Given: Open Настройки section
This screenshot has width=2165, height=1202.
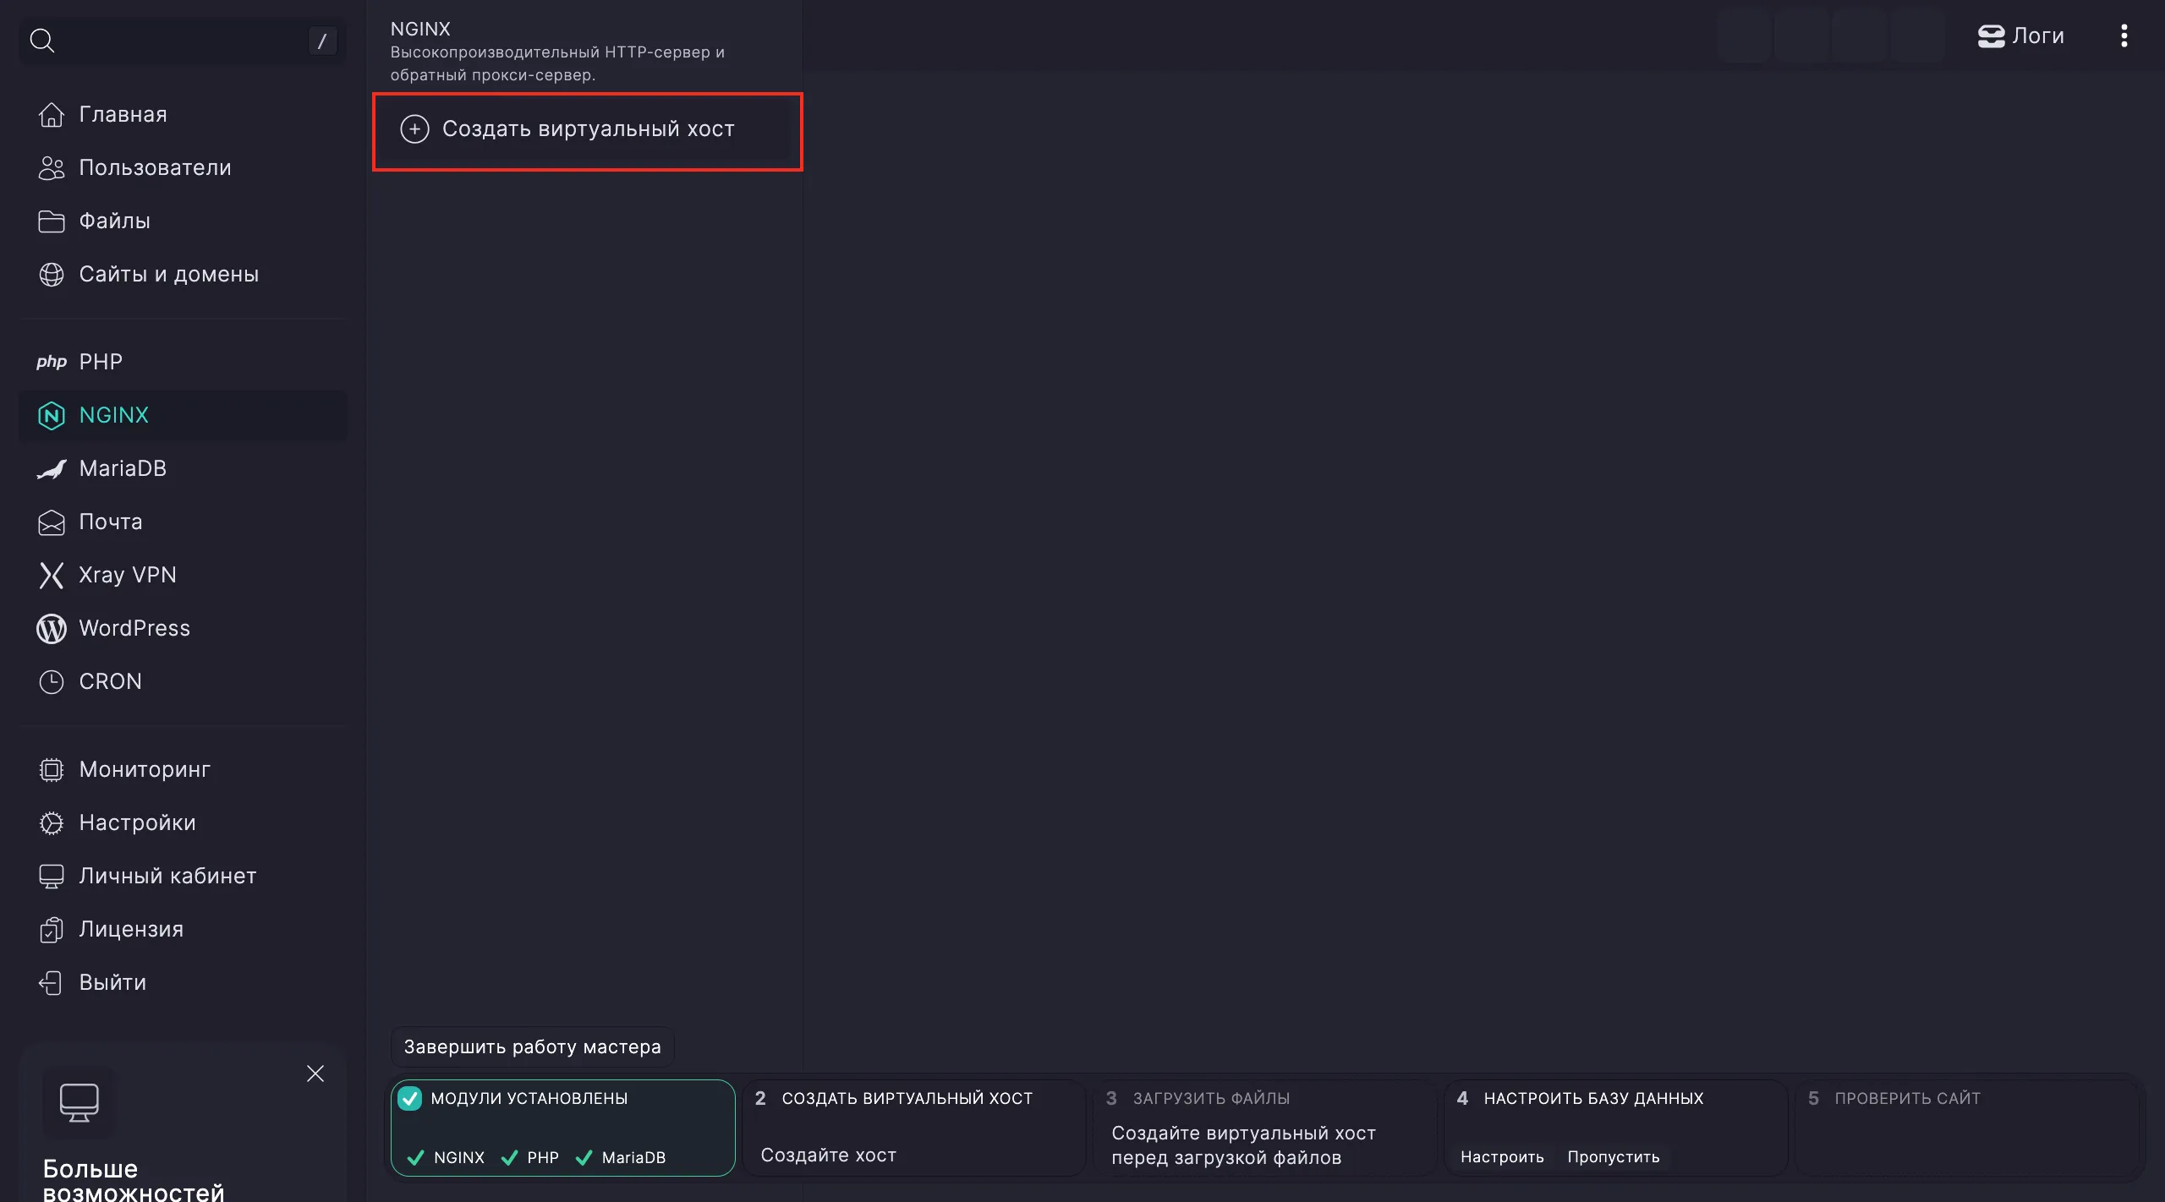Looking at the screenshot, I should 183,822.
